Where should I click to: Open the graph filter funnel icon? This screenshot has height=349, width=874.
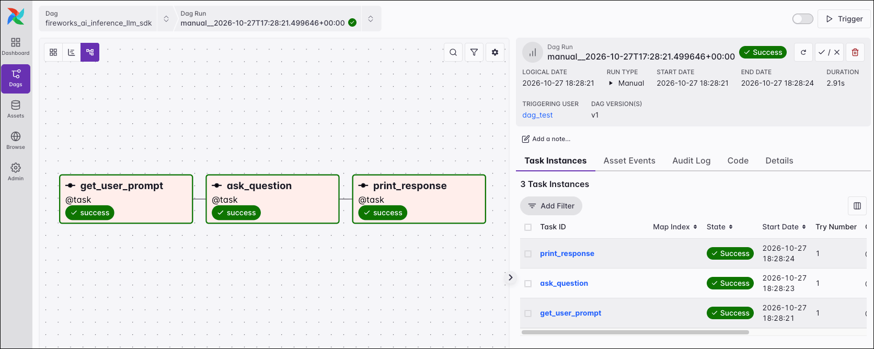(x=474, y=52)
